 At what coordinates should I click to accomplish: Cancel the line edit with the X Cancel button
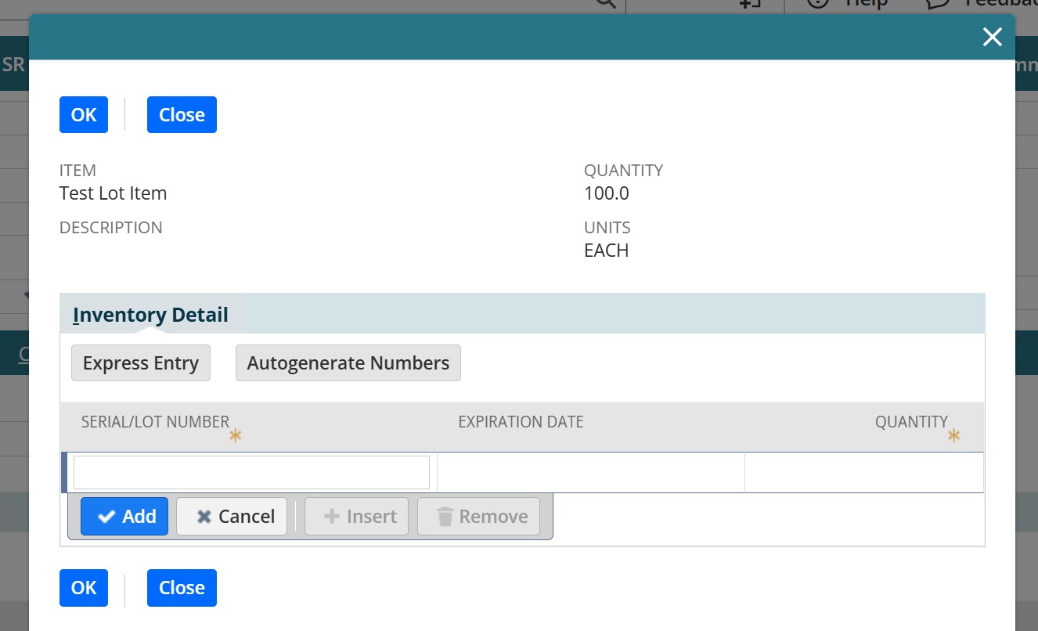[x=232, y=517]
